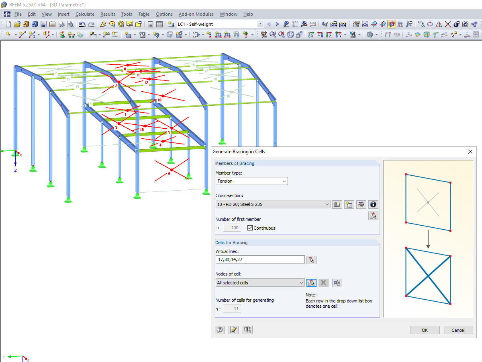Open the cross-section library icon
The width and height of the screenshot is (482, 362).
coord(337,204)
